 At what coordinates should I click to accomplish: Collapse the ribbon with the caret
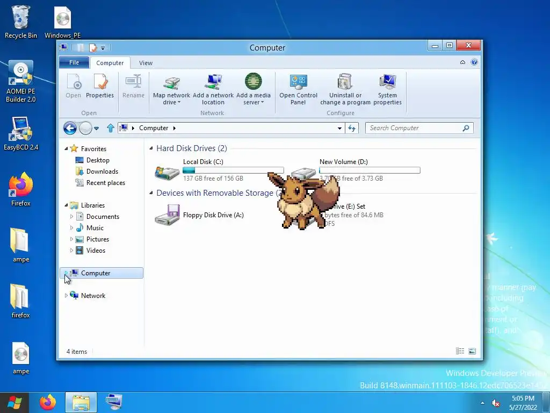462,62
